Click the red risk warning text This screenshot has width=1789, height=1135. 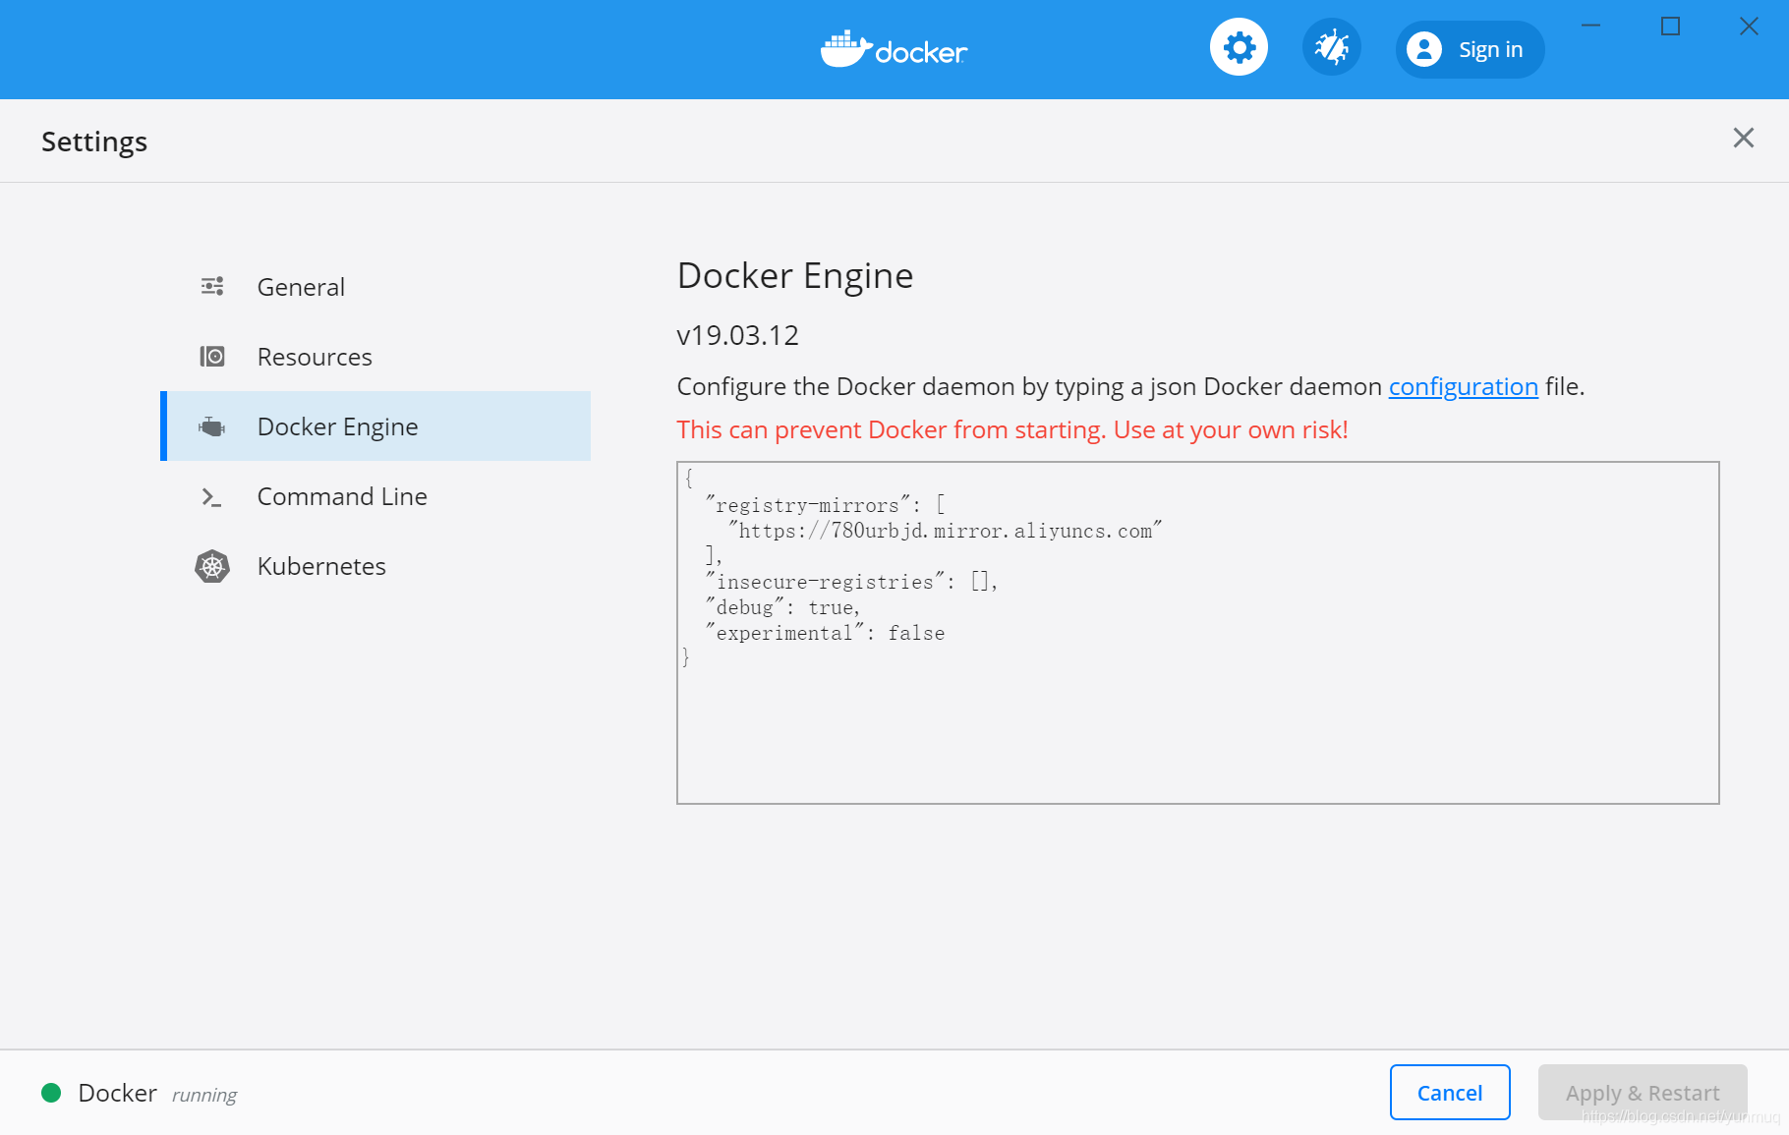point(1012,429)
